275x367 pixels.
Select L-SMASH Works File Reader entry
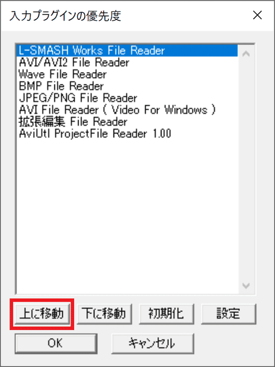(x=128, y=50)
